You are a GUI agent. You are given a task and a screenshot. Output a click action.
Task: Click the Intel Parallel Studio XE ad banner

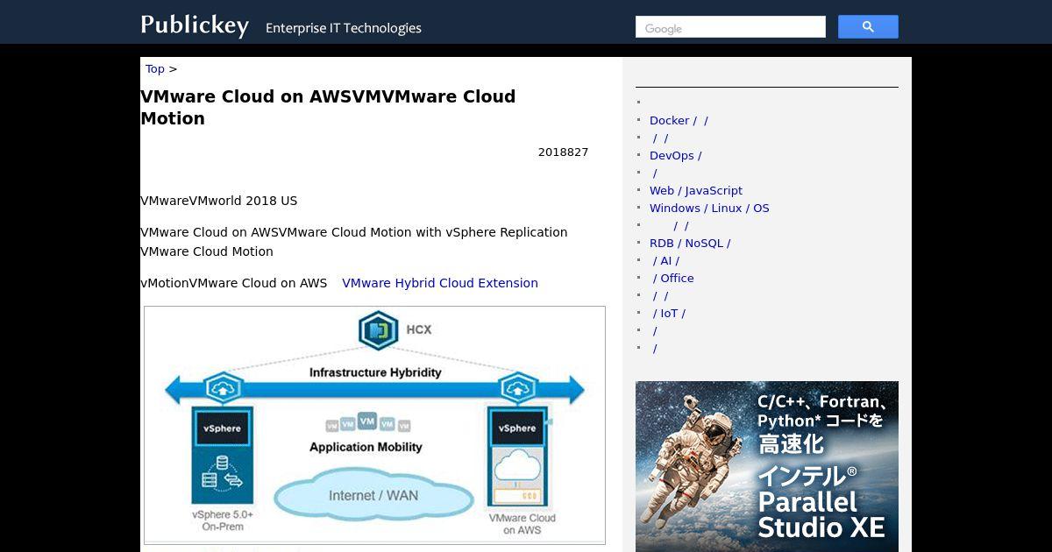tap(767, 466)
